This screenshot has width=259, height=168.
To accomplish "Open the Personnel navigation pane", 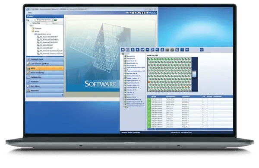I will tap(45, 91).
